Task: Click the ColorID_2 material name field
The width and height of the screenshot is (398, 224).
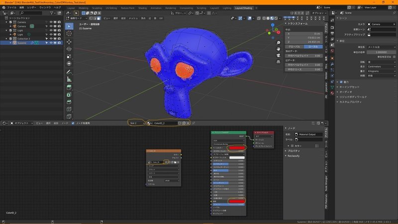Action: 165,123
